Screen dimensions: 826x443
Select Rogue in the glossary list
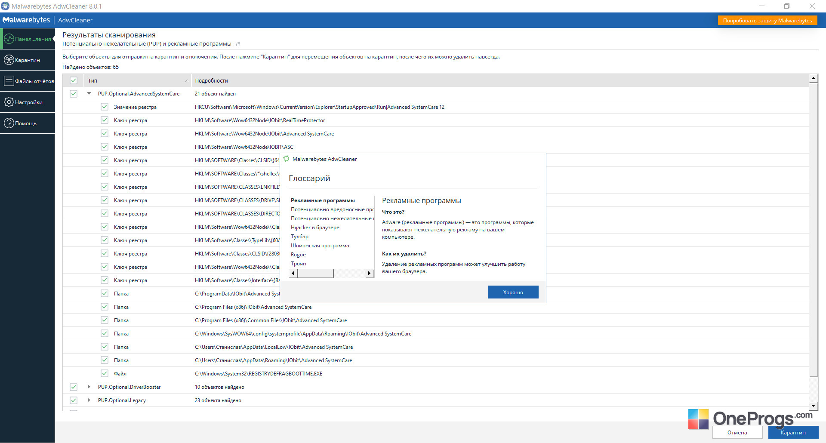[298, 255]
